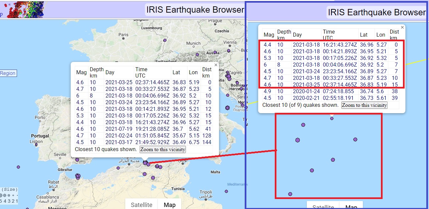Click the Lisbon label on the map
429x209 pixels.
pyautogui.click(x=36, y=141)
